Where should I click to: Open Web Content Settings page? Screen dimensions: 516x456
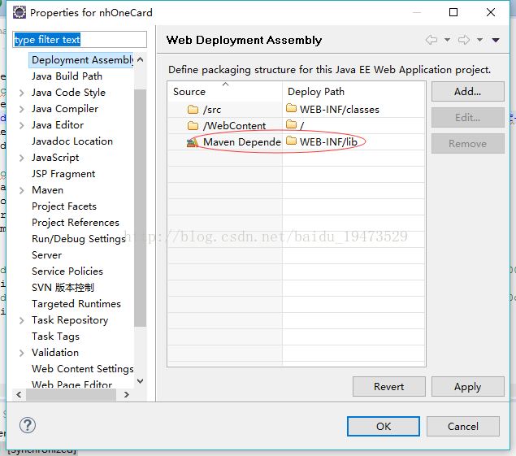coord(82,369)
